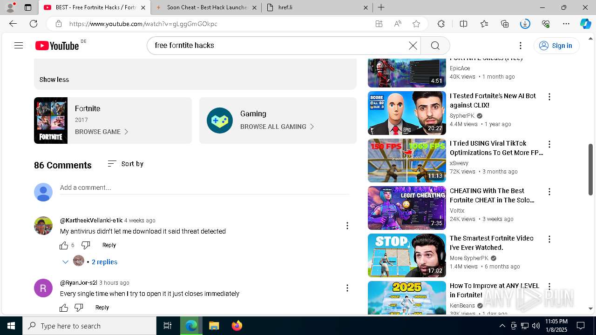The height and width of the screenshot is (335, 596).
Task: Open File Explorer from taskbar
Action: pos(214,326)
